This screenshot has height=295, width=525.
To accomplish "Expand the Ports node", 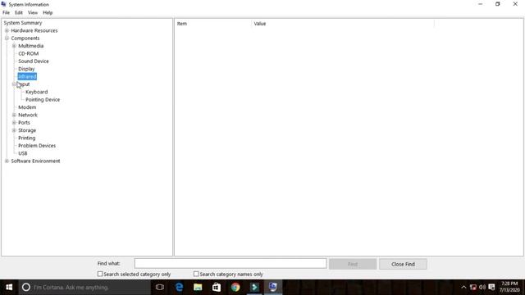I will [x=14, y=122].
